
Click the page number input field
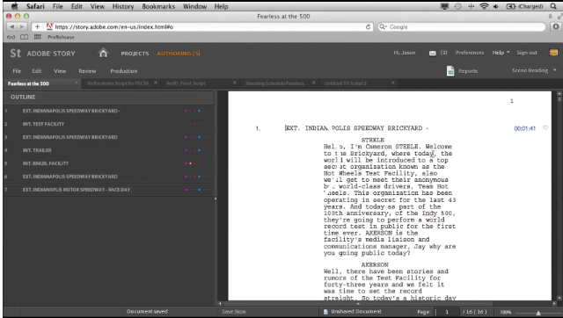click(446, 312)
